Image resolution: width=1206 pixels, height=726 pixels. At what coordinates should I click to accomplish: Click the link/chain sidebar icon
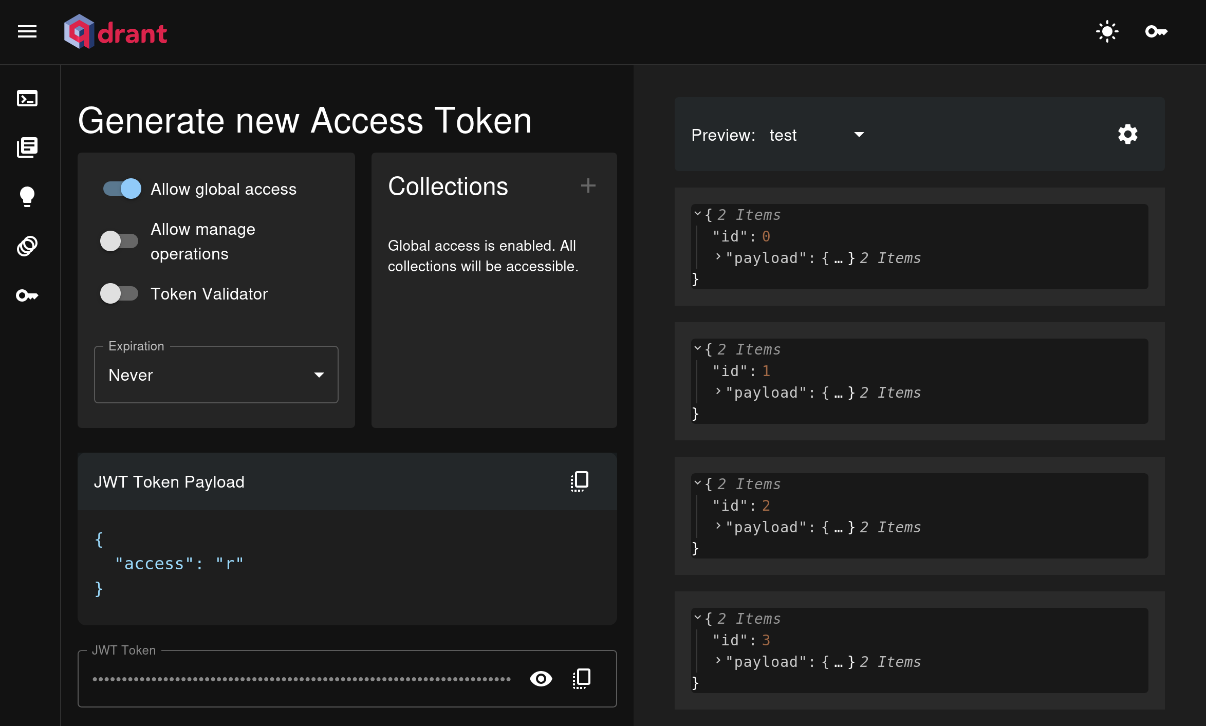(28, 246)
